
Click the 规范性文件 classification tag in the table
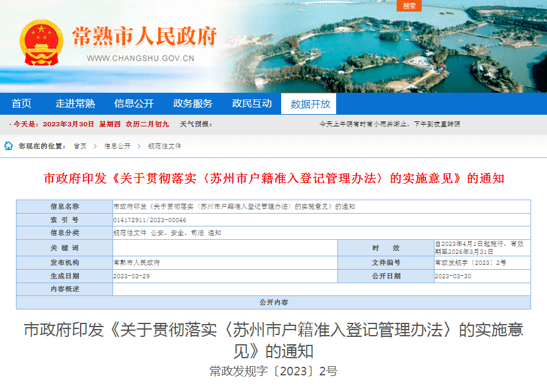pos(130,234)
